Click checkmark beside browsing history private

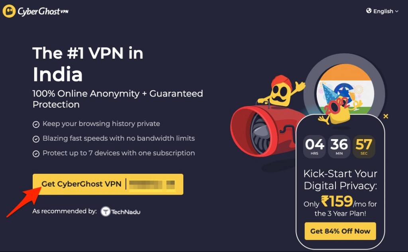[x=36, y=124]
